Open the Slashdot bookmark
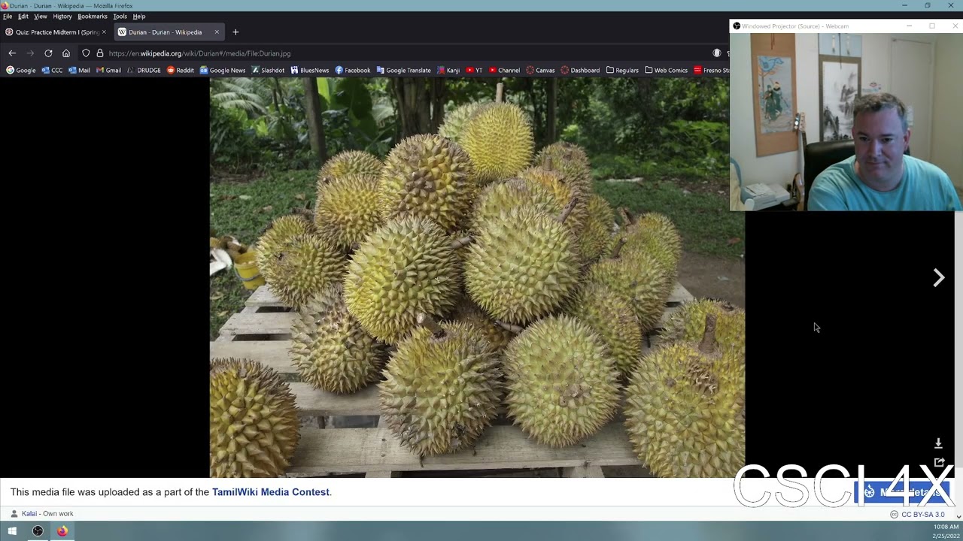This screenshot has width=963, height=541. click(268, 71)
